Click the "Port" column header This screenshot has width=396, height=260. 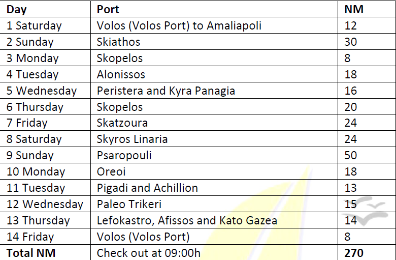(x=108, y=9)
